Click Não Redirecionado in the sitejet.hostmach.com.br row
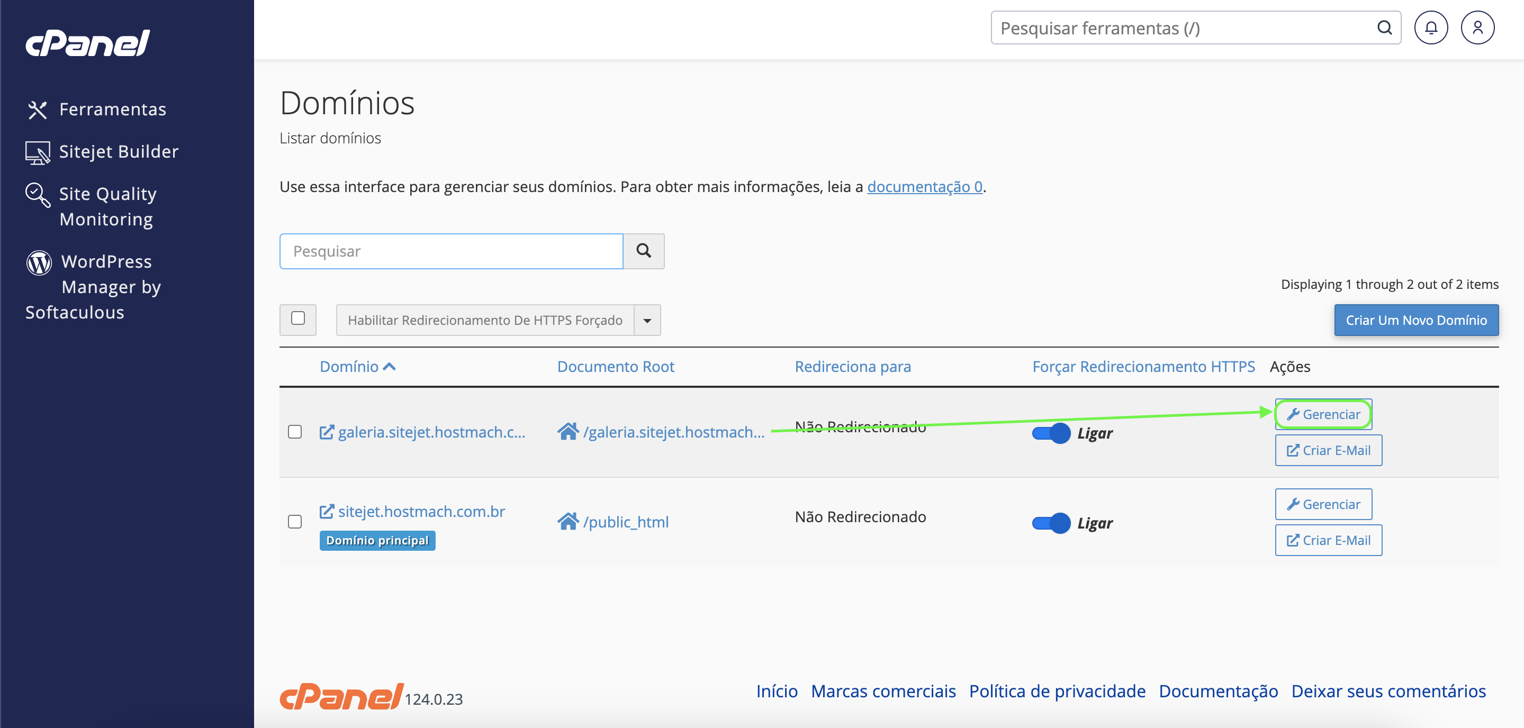 pos(860,517)
